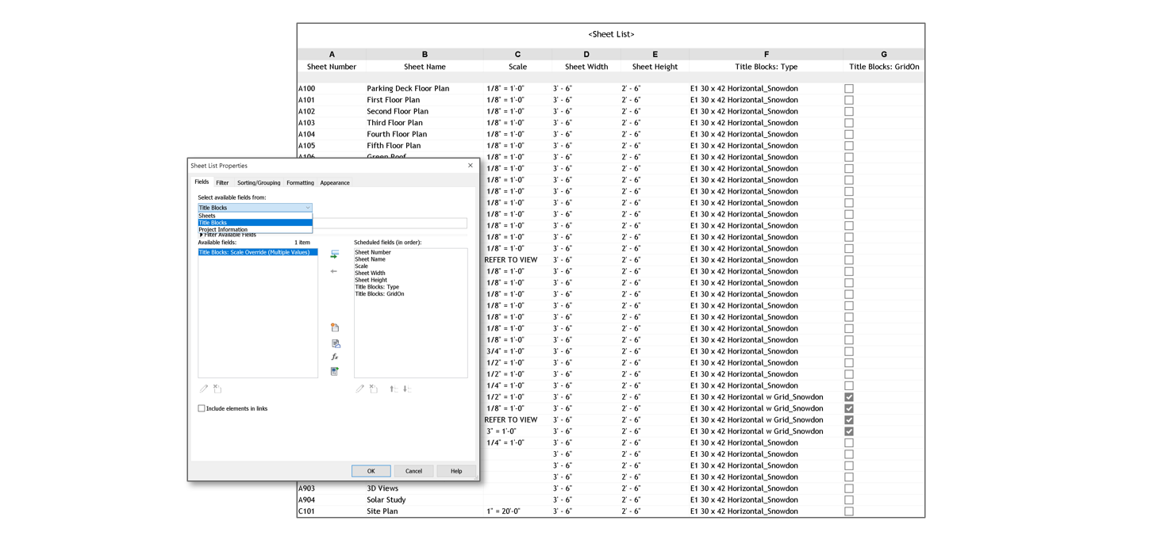Enable Include elements in links checkbox
The width and height of the screenshot is (1172, 555).
pos(202,409)
